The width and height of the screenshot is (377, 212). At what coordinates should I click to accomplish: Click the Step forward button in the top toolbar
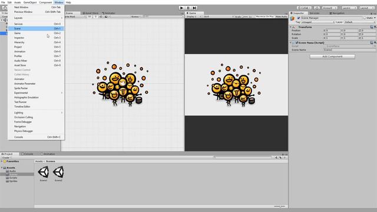coord(195,8)
